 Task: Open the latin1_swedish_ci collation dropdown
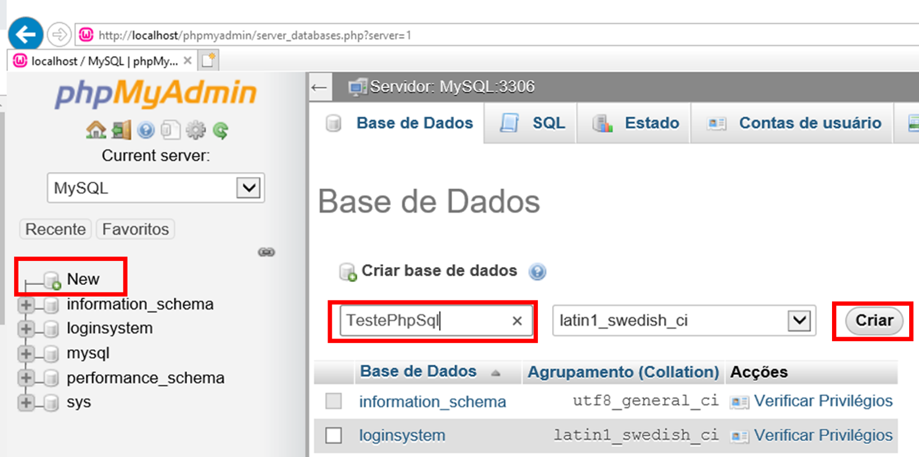point(684,321)
